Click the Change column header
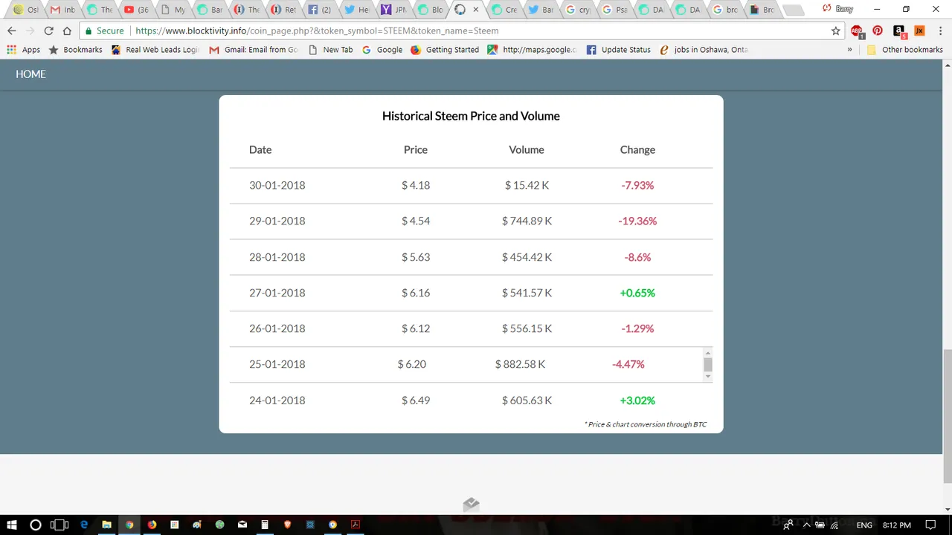952x535 pixels. coord(637,149)
